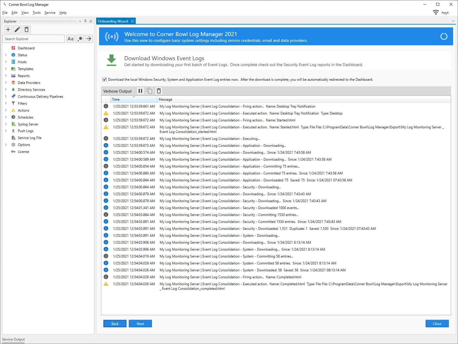Click in the Search Explorer field

(33, 39)
